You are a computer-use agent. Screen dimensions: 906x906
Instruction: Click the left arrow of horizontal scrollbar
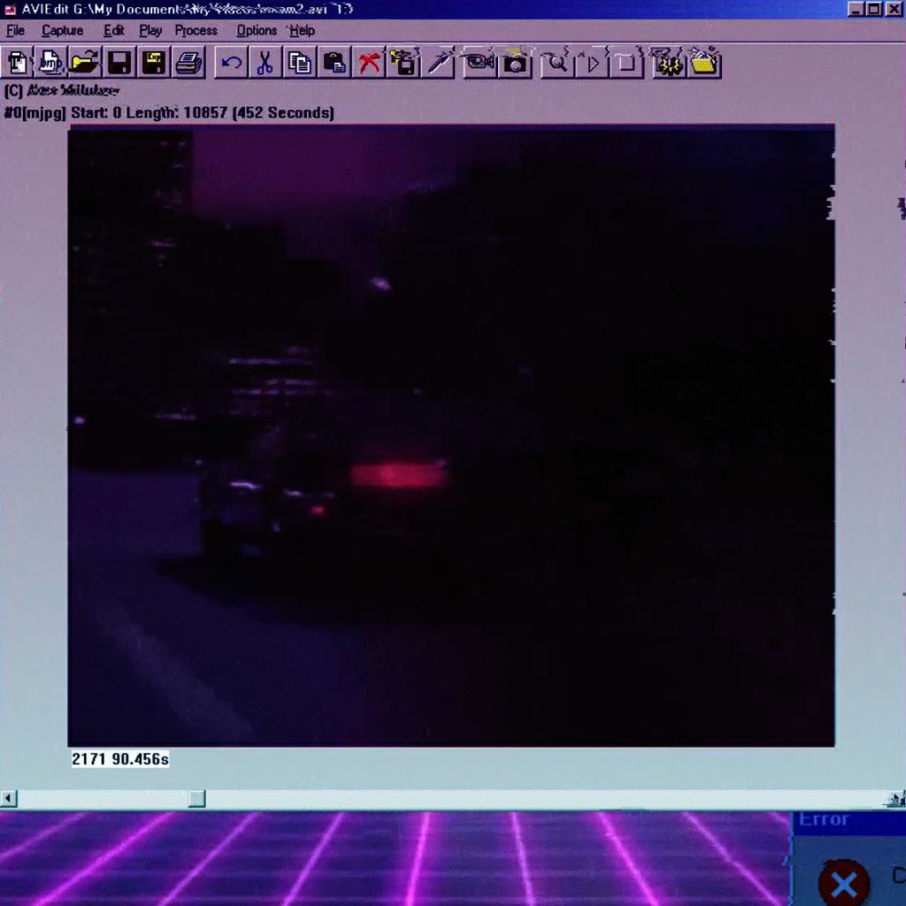point(8,799)
